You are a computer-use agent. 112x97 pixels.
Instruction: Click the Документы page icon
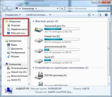point(8,48)
